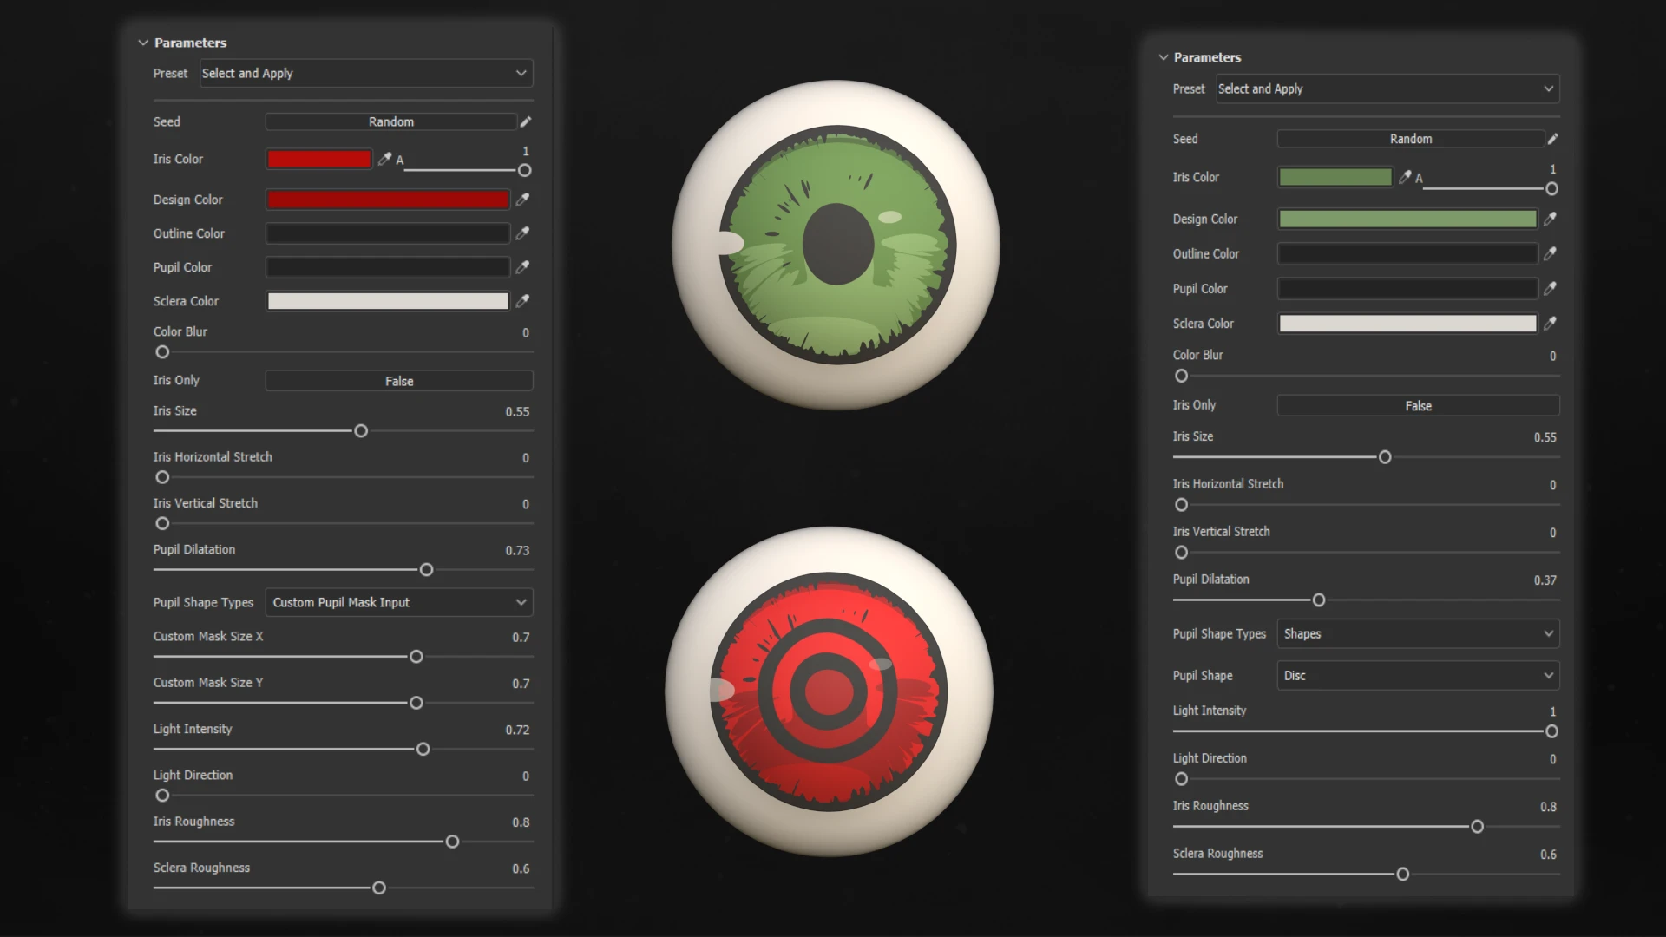Click the Sclera Color swatch in left panel
The image size is (1666, 937).
(x=388, y=301)
